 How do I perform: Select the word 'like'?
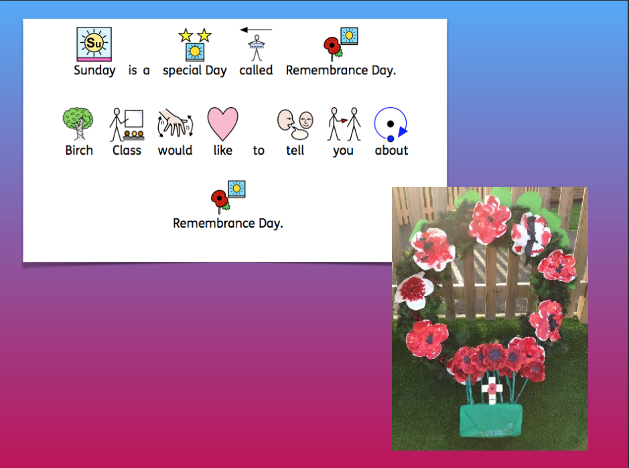222,151
